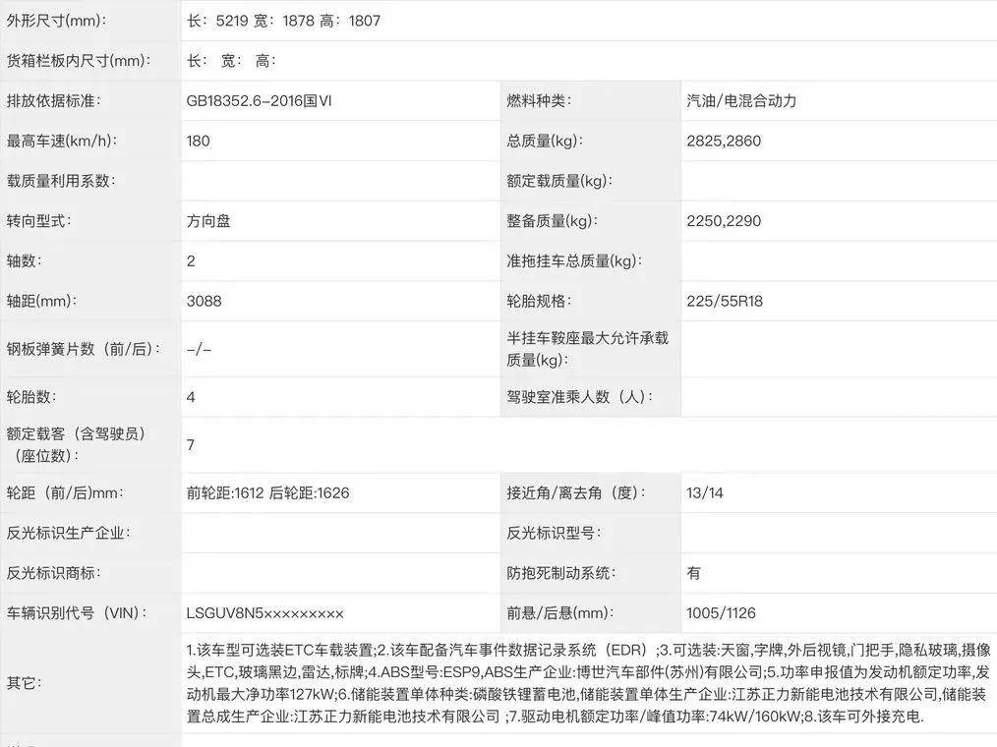Select the seating capacity value 7
The width and height of the screenshot is (997, 747).
[191, 445]
